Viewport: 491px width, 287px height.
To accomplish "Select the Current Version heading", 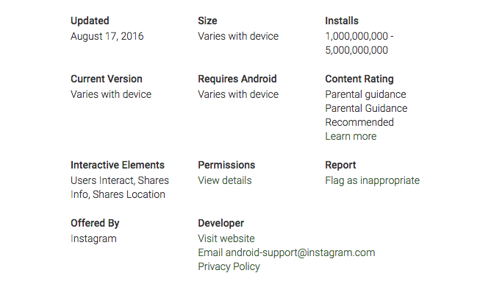I will pos(107,79).
